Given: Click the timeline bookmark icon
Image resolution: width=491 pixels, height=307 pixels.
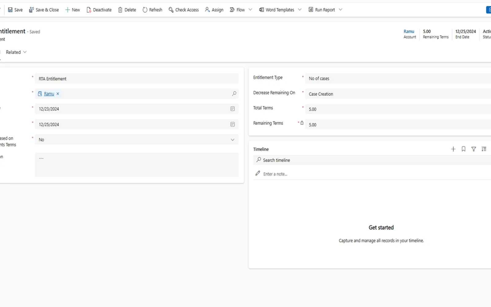Looking at the screenshot, I should pyautogui.click(x=463, y=149).
